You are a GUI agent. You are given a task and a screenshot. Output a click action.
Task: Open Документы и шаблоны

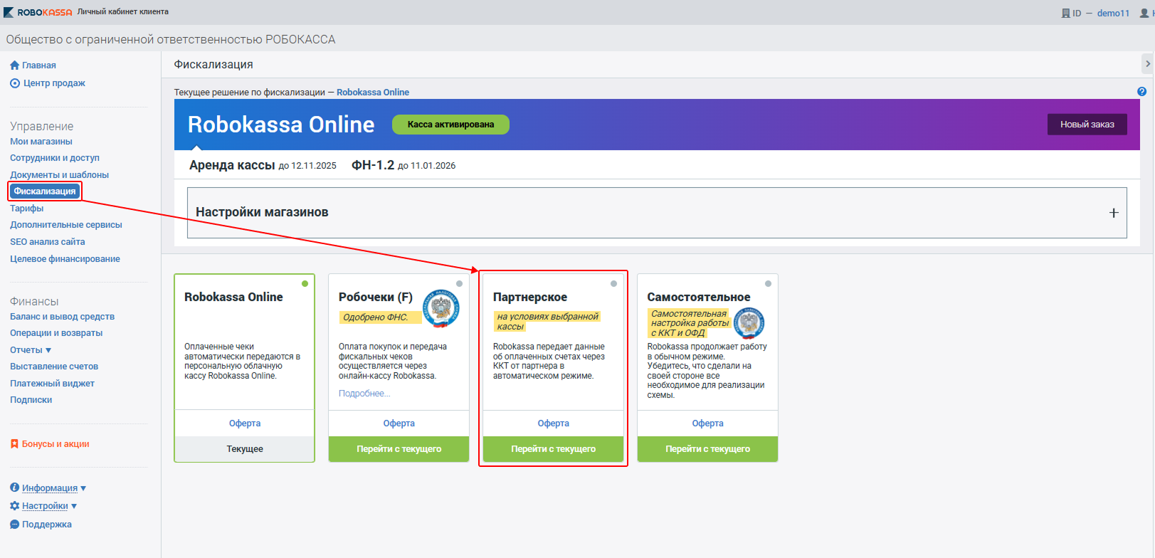pos(60,174)
